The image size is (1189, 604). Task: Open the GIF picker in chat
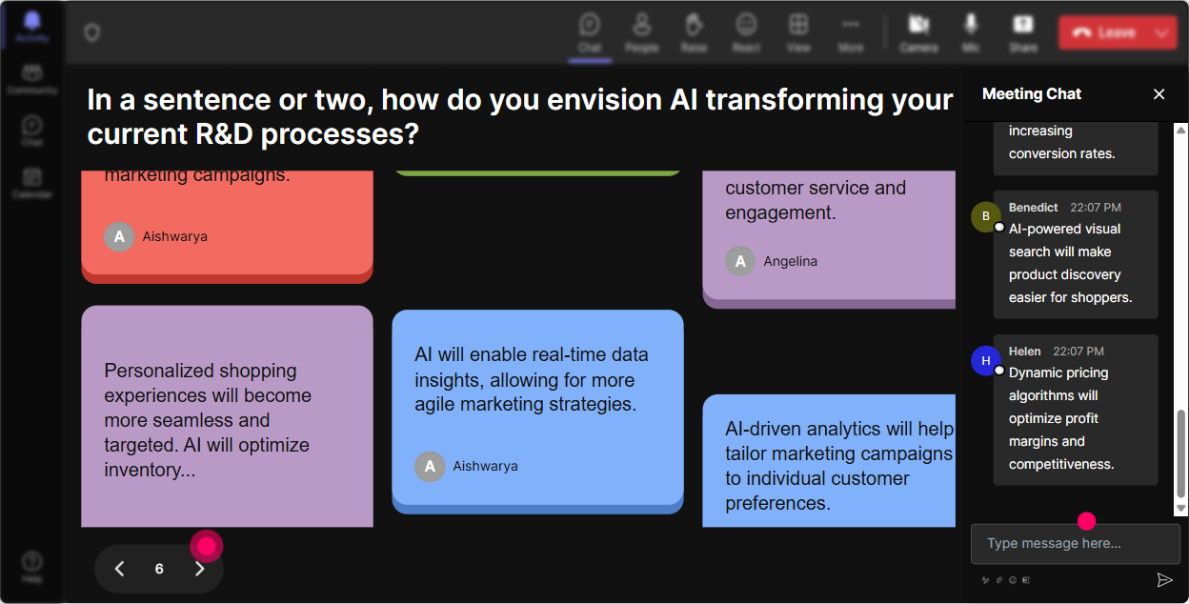(x=1026, y=579)
